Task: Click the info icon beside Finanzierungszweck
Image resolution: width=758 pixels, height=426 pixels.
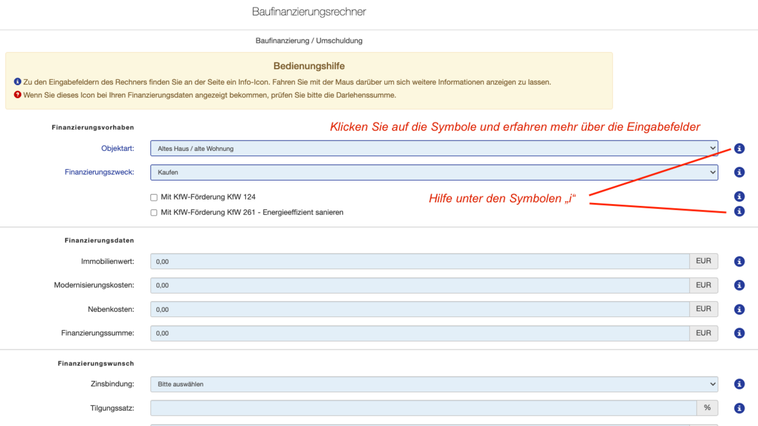Action: point(739,172)
